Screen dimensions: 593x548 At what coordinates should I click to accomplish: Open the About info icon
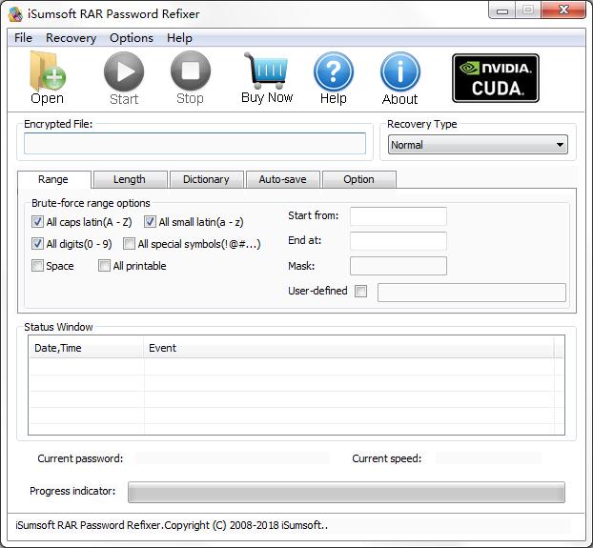399,72
